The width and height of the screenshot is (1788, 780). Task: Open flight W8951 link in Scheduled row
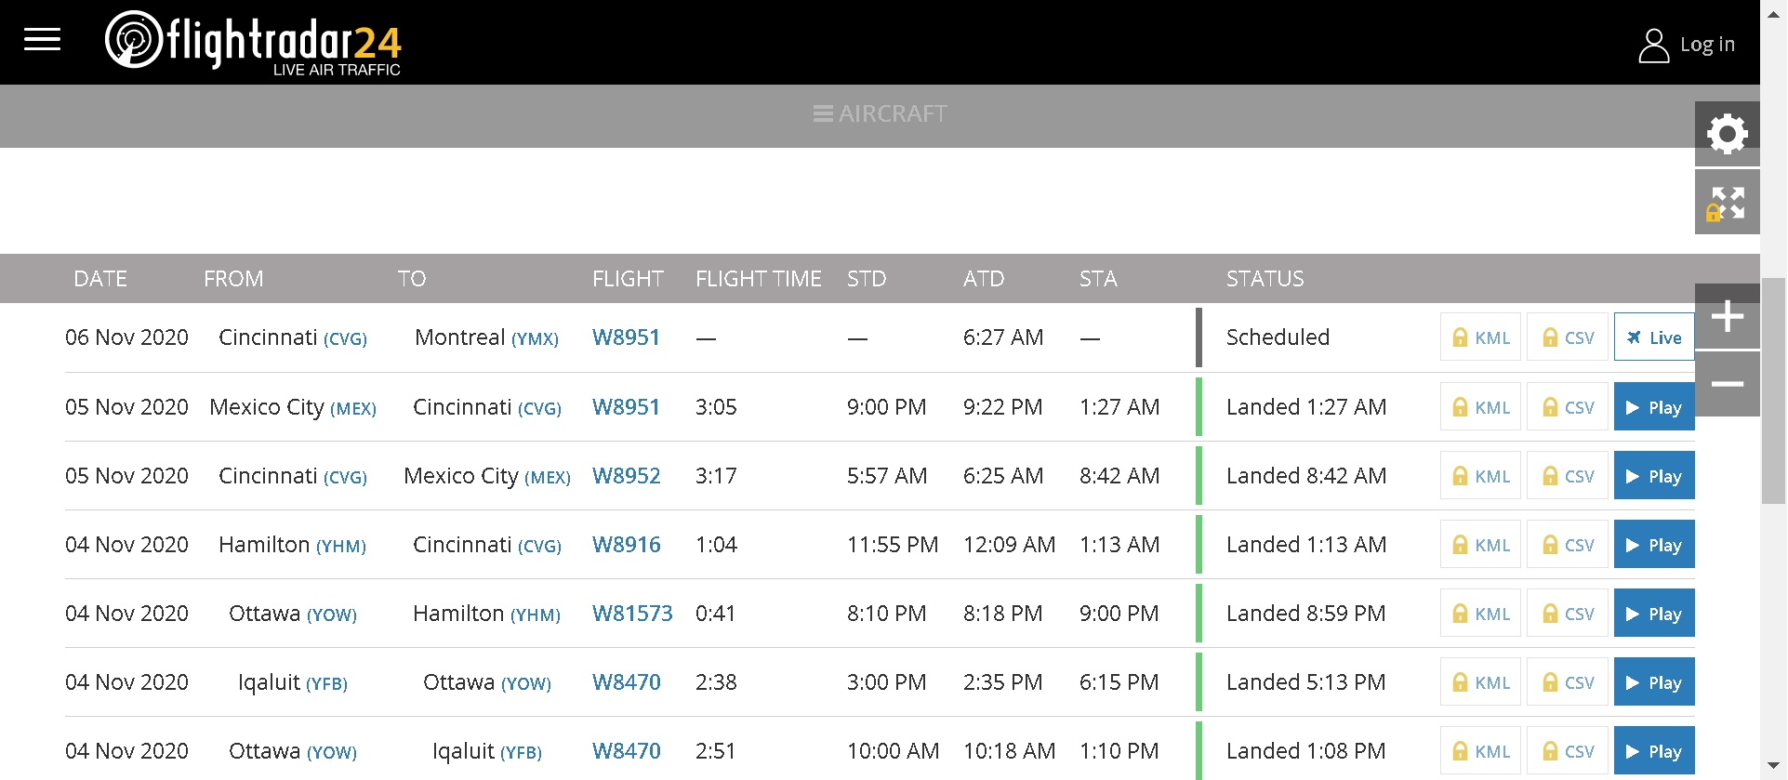click(x=626, y=337)
